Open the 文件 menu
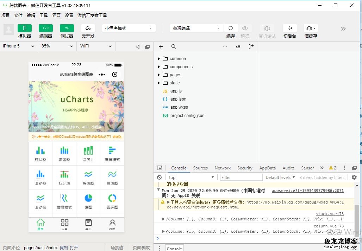Image resolution: width=362 pixels, height=251 pixels. tap(18, 15)
